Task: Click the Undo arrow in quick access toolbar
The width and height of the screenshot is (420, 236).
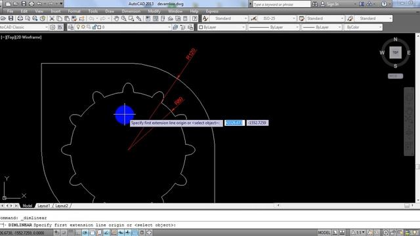Action: [39, 4]
